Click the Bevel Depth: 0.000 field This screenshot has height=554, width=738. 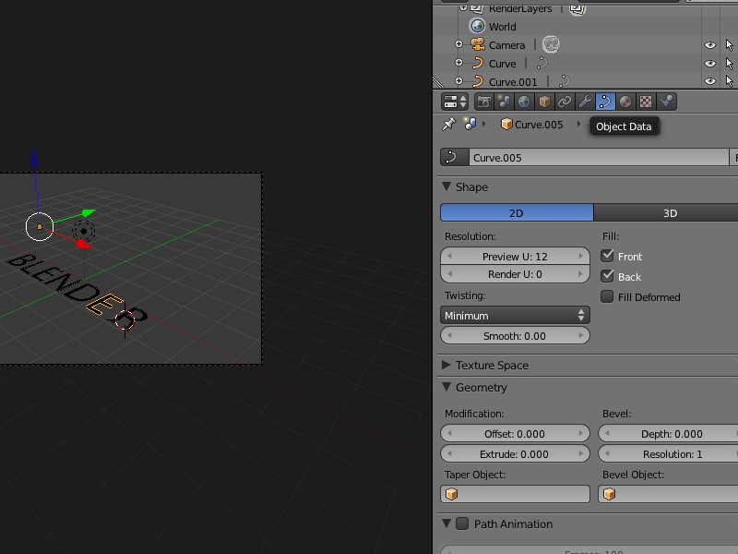pyautogui.click(x=668, y=433)
